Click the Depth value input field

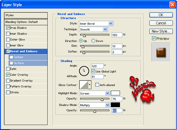click(x=117, y=35)
